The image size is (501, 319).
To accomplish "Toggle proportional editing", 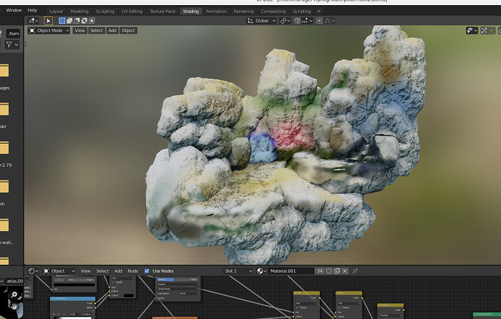I will tap(319, 21).
